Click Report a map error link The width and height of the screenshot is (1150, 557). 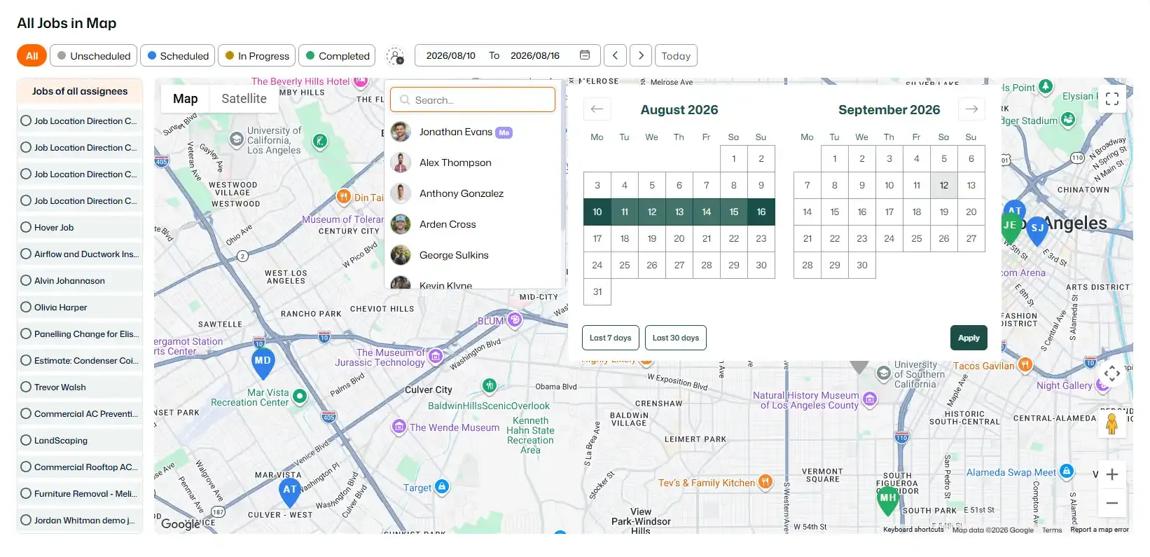click(1100, 530)
